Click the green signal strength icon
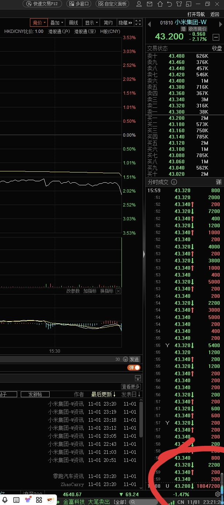224x505 pixels. [x=171, y=502]
